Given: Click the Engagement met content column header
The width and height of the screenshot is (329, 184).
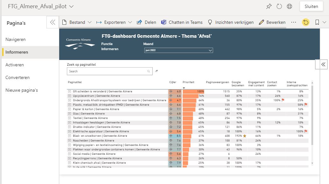Looking at the screenshot, I should tap(256, 84).
